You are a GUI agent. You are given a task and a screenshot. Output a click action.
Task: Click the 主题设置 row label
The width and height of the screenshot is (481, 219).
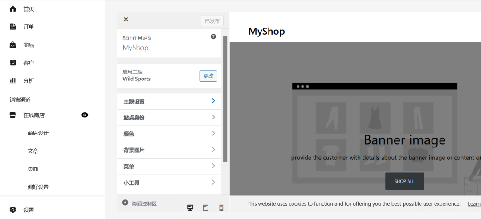(134, 102)
